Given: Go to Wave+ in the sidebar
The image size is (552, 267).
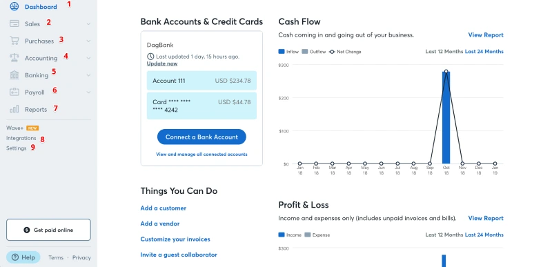Looking at the screenshot, I should click(14, 128).
